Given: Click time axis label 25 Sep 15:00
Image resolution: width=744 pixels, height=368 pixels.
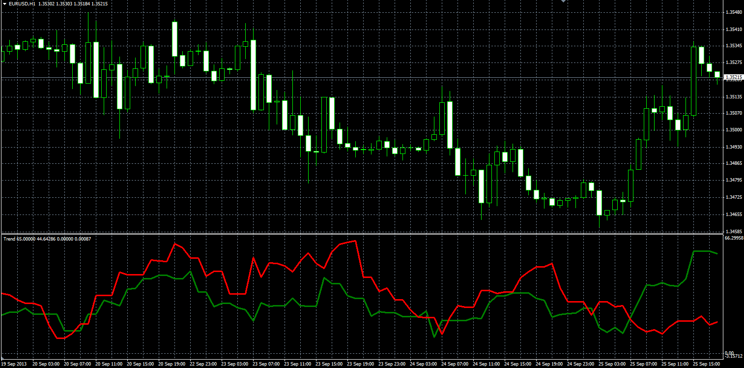Looking at the screenshot, I should [706, 364].
